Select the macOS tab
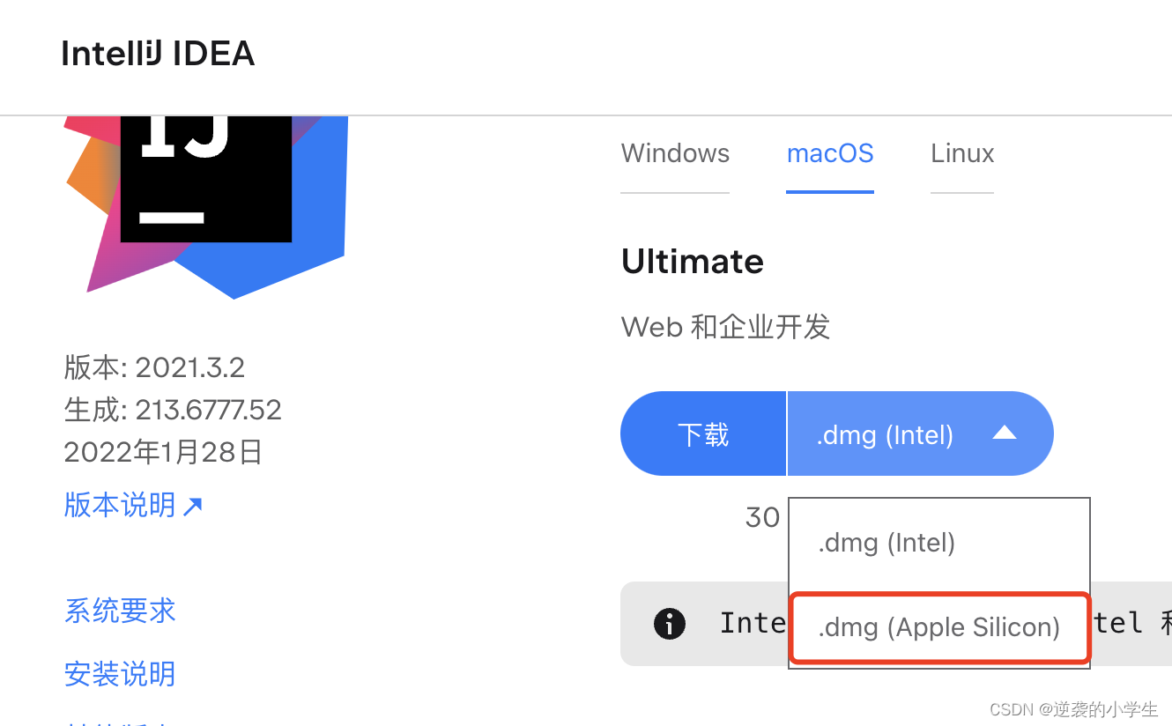This screenshot has height=726, width=1172. click(830, 154)
